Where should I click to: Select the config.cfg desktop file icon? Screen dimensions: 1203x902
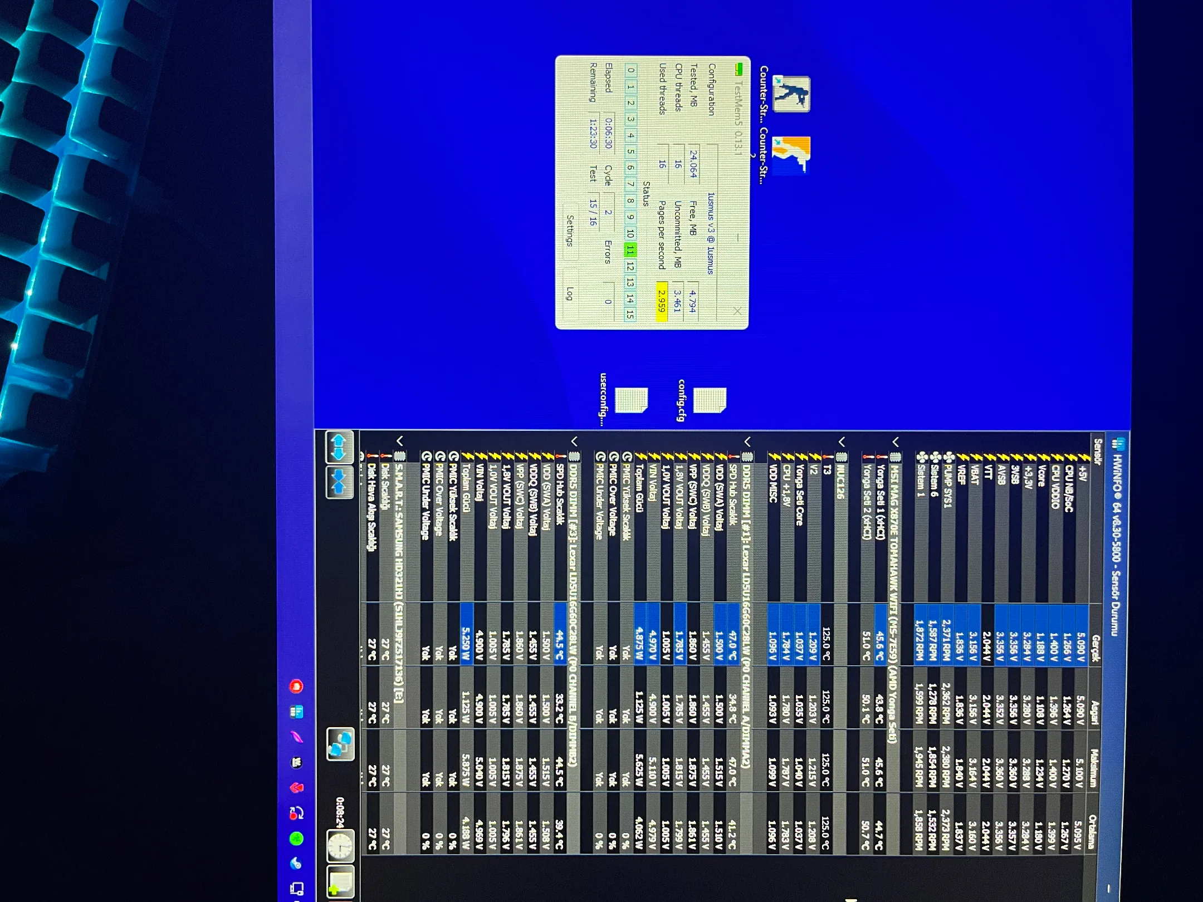point(710,400)
